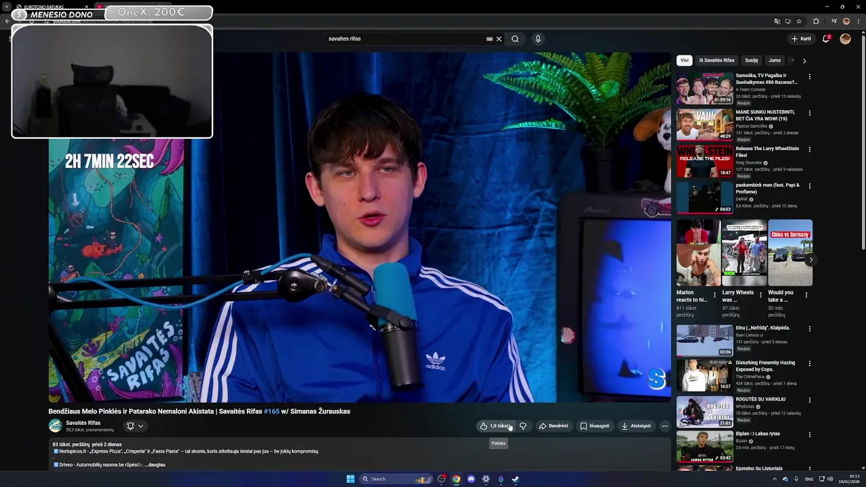The width and height of the screenshot is (866, 487).
Task: Click hashtag link #165 in title
Action: pyautogui.click(x=271, y=411)
